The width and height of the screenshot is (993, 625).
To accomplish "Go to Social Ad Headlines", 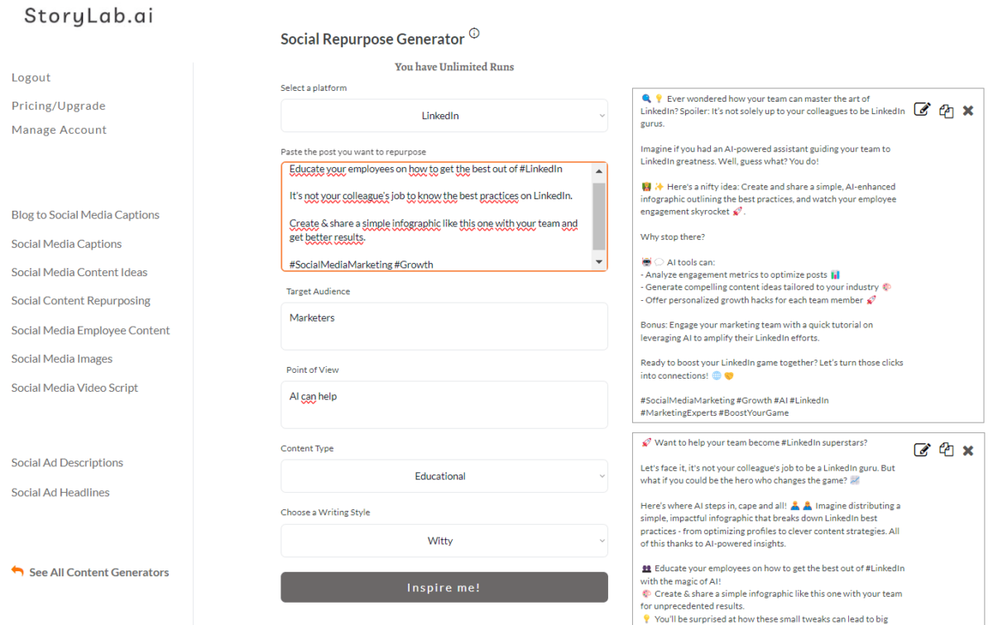I will 60,492.
